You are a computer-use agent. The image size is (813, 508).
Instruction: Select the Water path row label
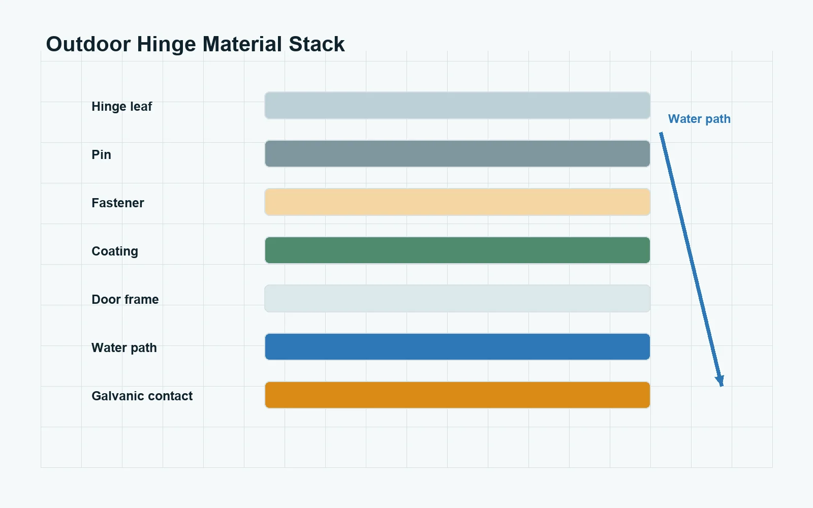[x=124, y=348]
